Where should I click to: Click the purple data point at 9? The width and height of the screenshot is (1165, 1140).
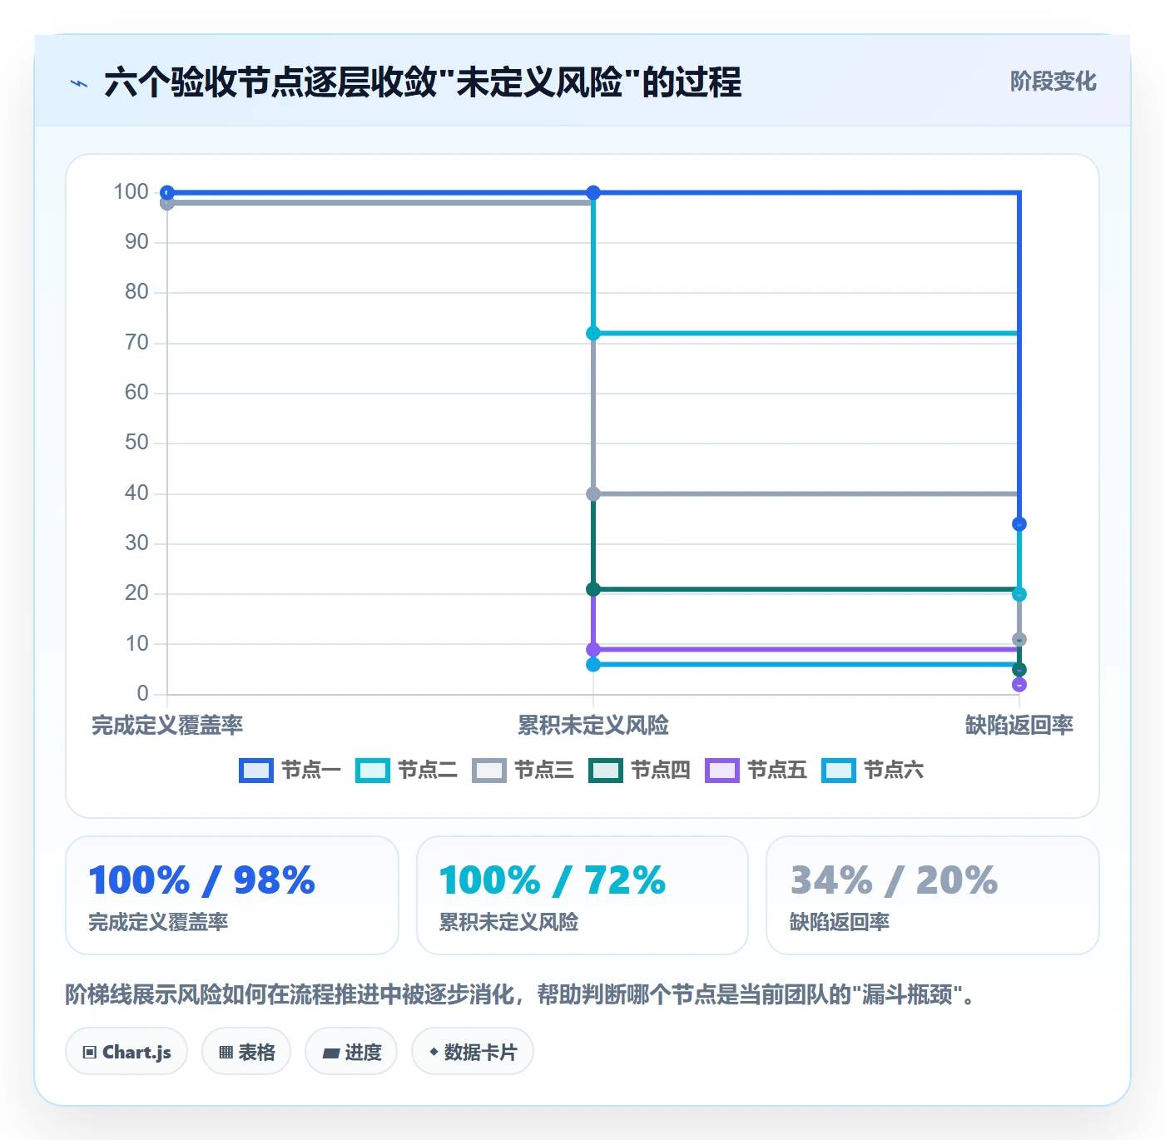click(x=593, y=650)
